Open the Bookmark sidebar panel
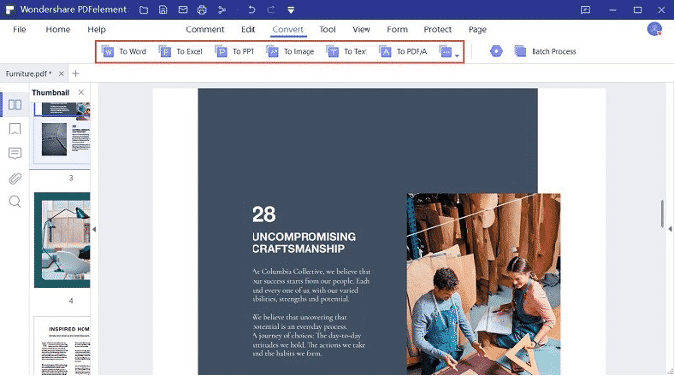This screenshot has width=675, height=376. (15, 129)
